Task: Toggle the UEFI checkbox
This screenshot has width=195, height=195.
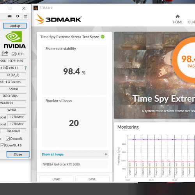Action: click(x=14, y=54)
